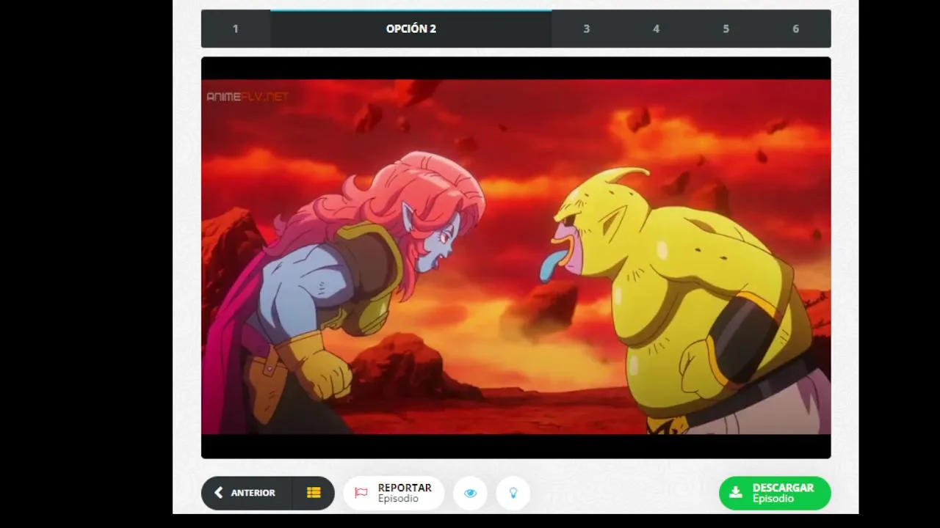This screenshot has width=940, height=528.
Task: Download episode with DESCARGAR button
Action: (775, 493)
